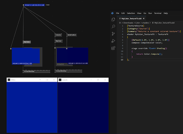Click 'compose ComputeColor Color;' code line

pyautogui.click(x=147, y=43)
